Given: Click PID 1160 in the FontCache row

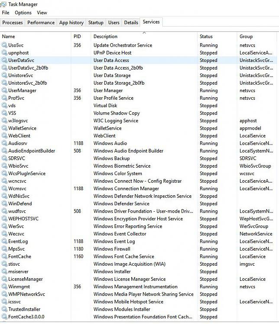Looking at the screenshot, I should coord(78,256).
